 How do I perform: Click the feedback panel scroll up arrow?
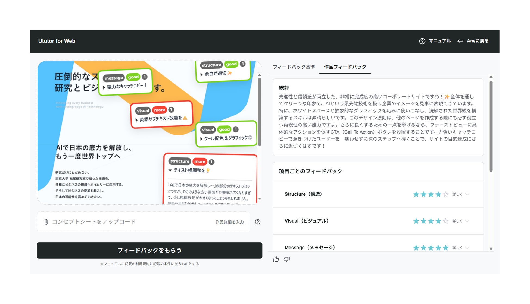pyautogui.click(x=491, y=77)
